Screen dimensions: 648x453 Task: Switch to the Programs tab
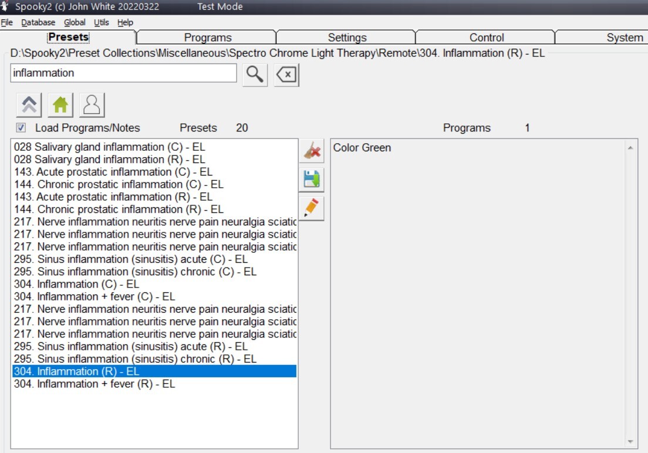pos(207,38)
